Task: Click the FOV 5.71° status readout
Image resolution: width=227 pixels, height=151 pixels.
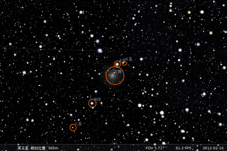Action: coord(155,148)
